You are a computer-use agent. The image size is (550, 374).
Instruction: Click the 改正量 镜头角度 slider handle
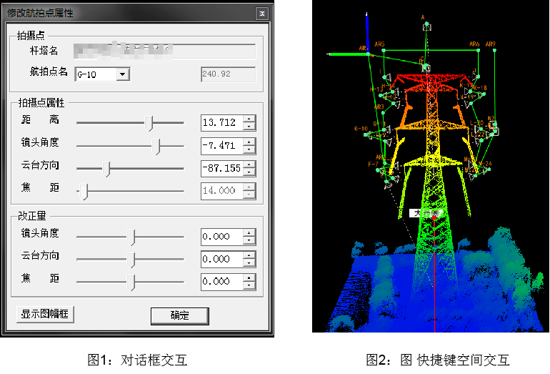coord(131,237)
